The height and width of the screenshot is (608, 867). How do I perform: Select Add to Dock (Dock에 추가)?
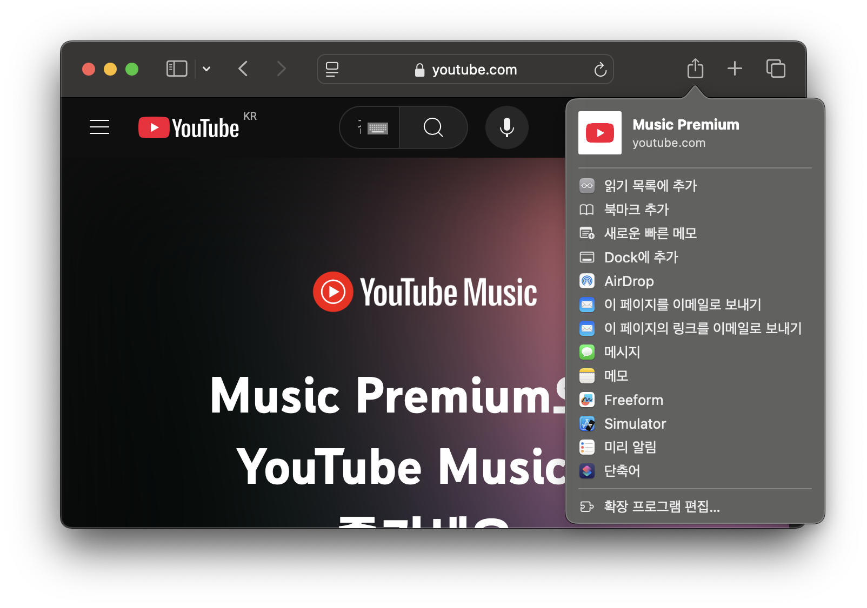(695, 257)
